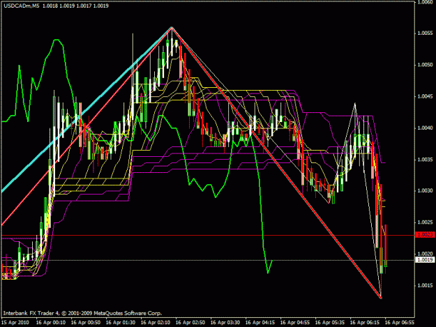The width and height of the screenshot is (436, 327).
Task: Click the 15 Apr 2010 date label
Action: pyautogui.click(x=15, y=322)
